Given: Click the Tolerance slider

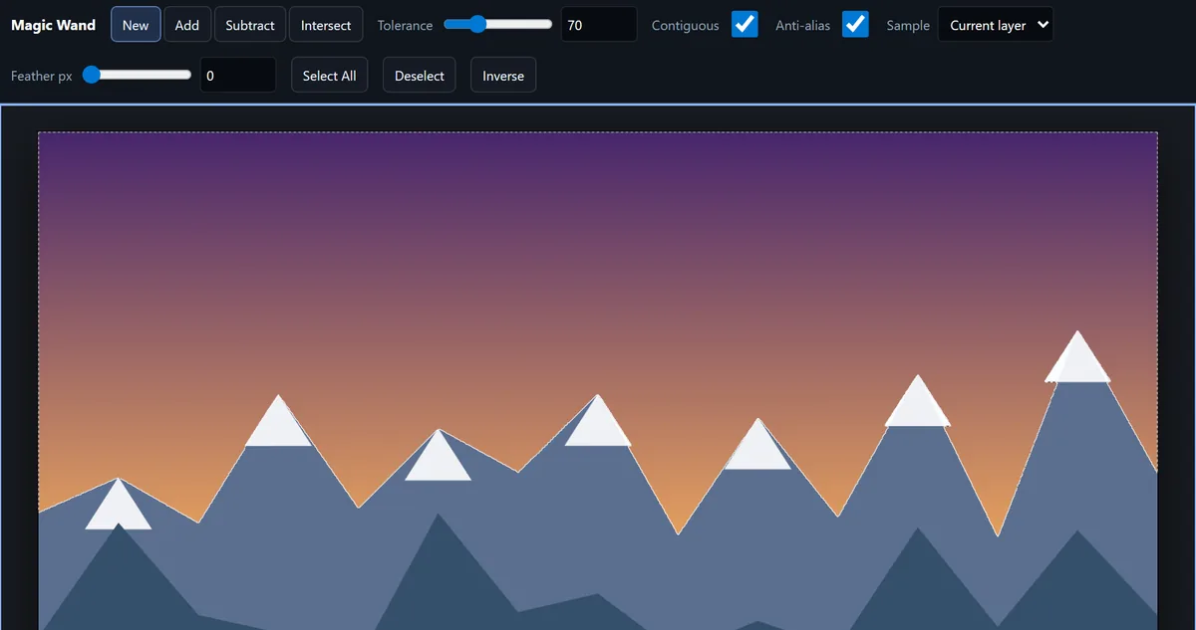Looking at the screenshot, I should 497,24.
